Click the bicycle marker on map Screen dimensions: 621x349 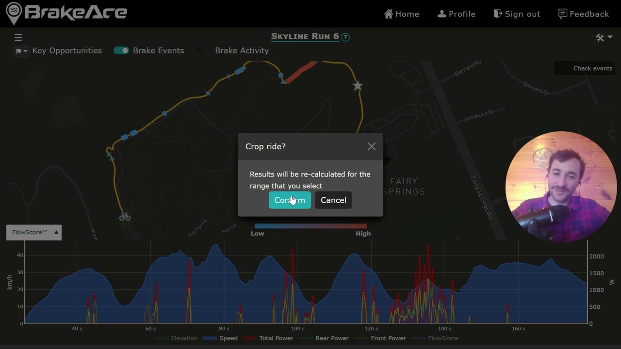125,217
